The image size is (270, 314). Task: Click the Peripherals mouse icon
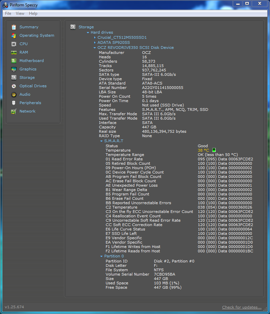tap(14, 103)
